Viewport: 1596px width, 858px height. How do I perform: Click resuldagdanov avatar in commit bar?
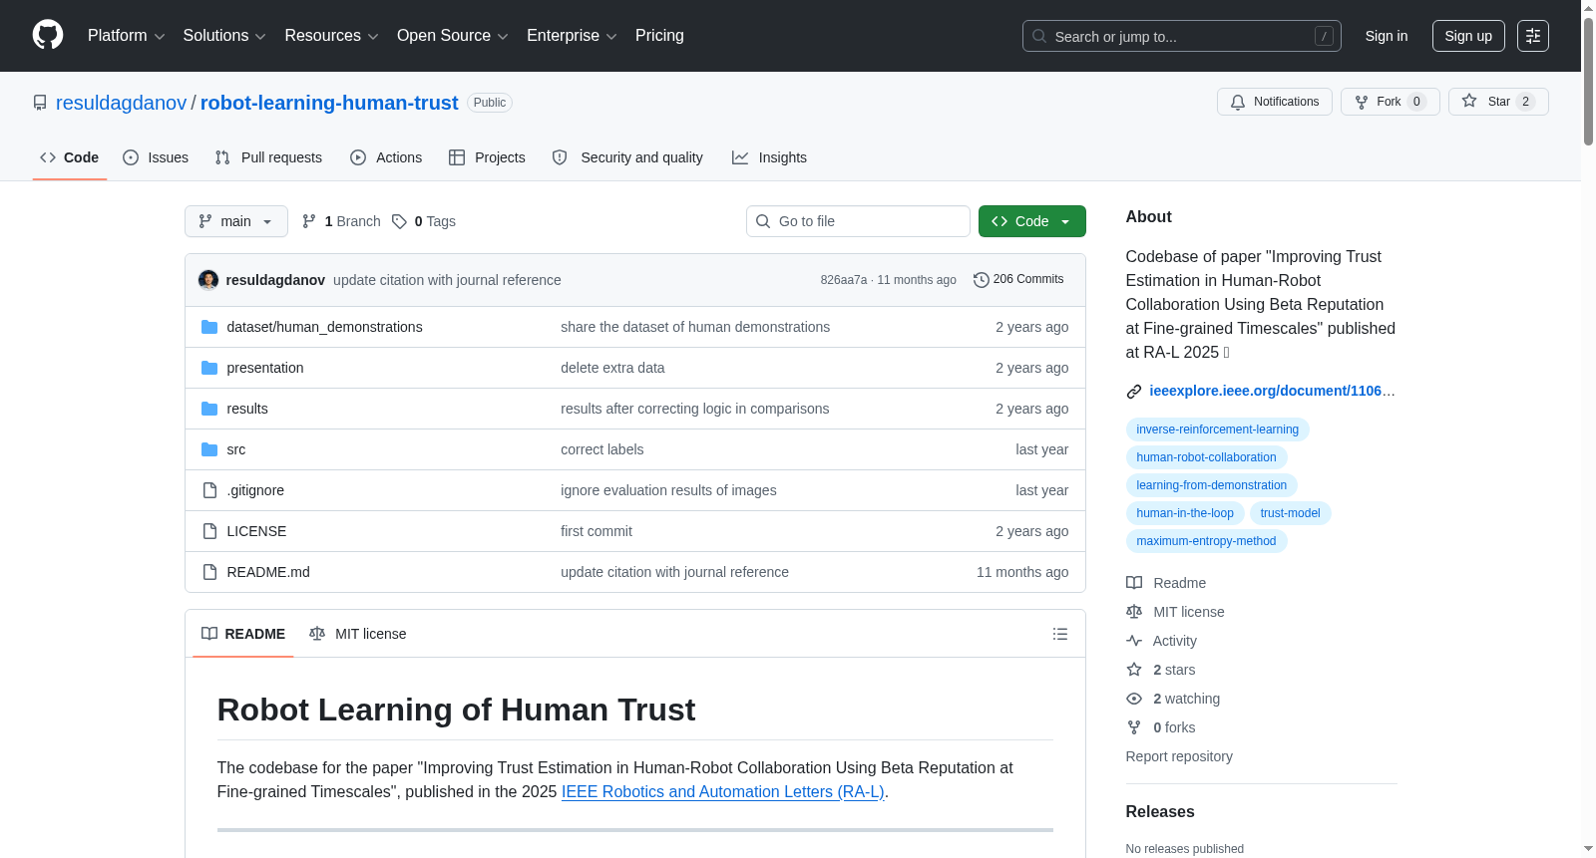pos(208,280)
